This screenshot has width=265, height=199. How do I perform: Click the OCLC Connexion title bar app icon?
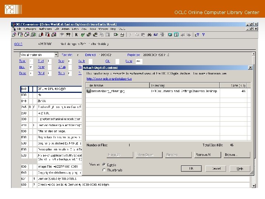(x=13, y=24)
